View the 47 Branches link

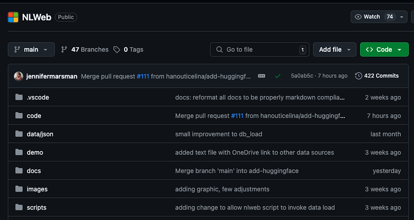coord(85,49)
